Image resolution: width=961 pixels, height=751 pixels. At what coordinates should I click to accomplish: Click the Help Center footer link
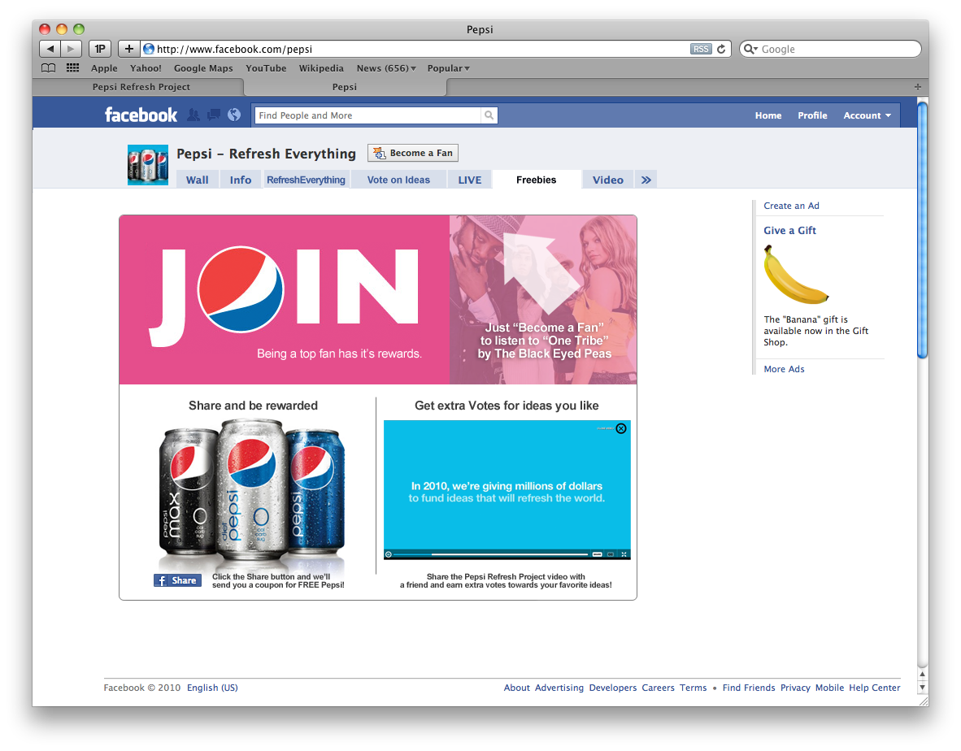pos(875,688)
